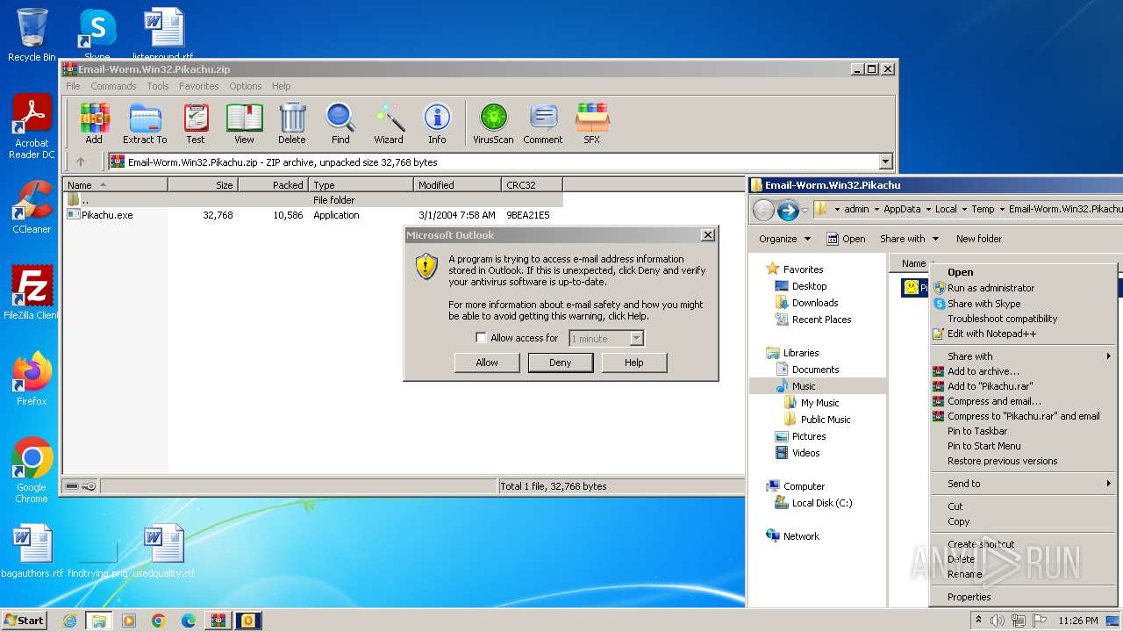Open Firefox desktop shortcut
Screen dimensions: 1123x632
point(32,378)
